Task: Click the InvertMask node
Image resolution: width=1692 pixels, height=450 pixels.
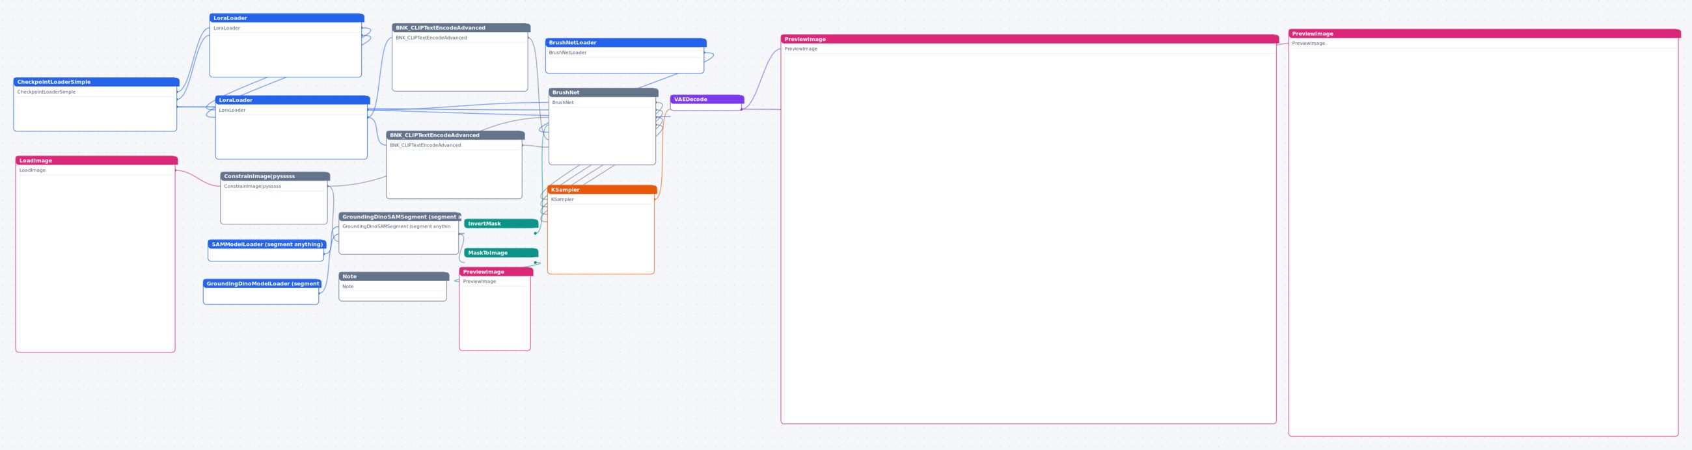Action: coord(501,224)
